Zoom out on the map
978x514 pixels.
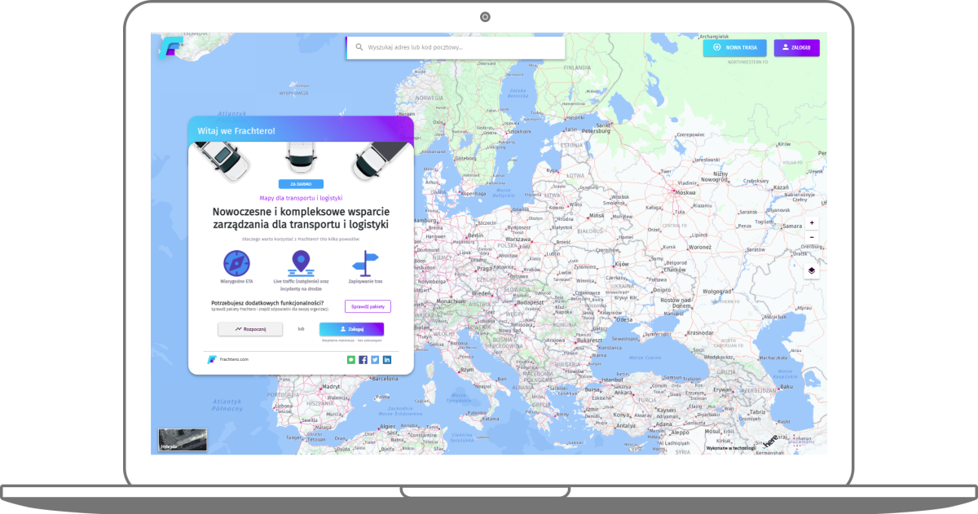[x=812, y=237]
